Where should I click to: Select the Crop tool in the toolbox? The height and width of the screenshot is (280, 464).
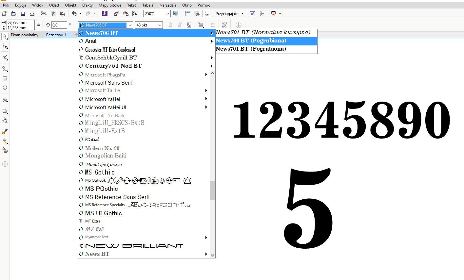pos(5,58)
